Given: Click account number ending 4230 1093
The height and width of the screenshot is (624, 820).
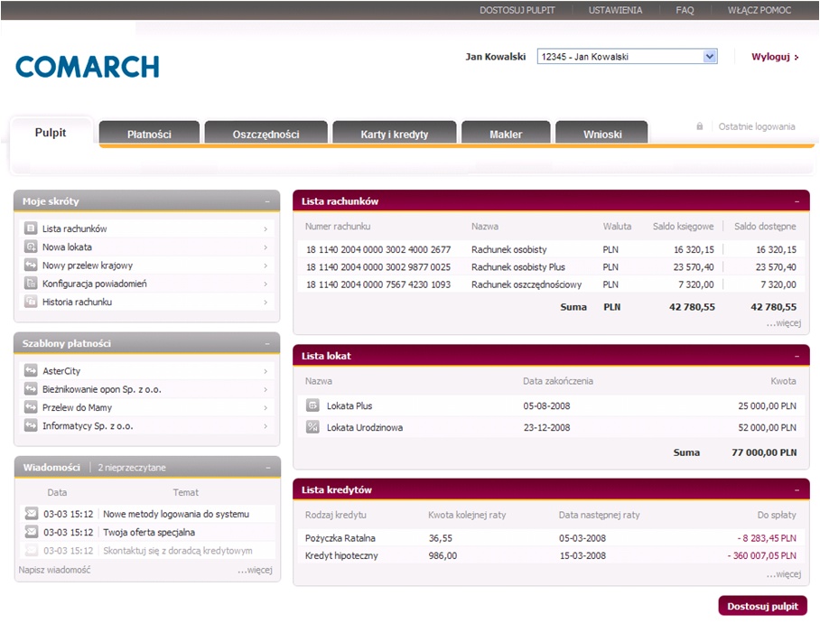Looking at the screenshot, I should [x=378, y=284].
